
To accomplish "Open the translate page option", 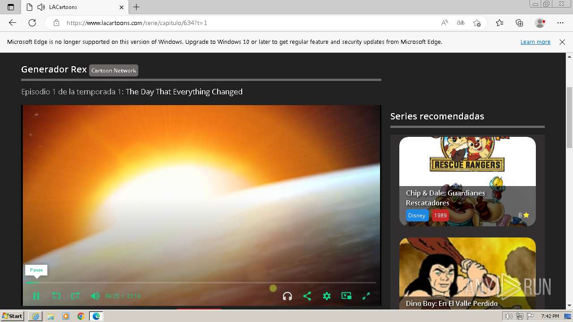I will click(x=461, y=23).
